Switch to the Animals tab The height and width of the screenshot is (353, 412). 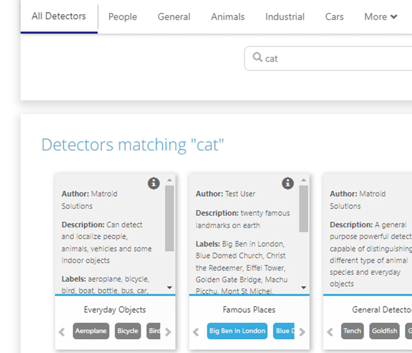point(228,17)
